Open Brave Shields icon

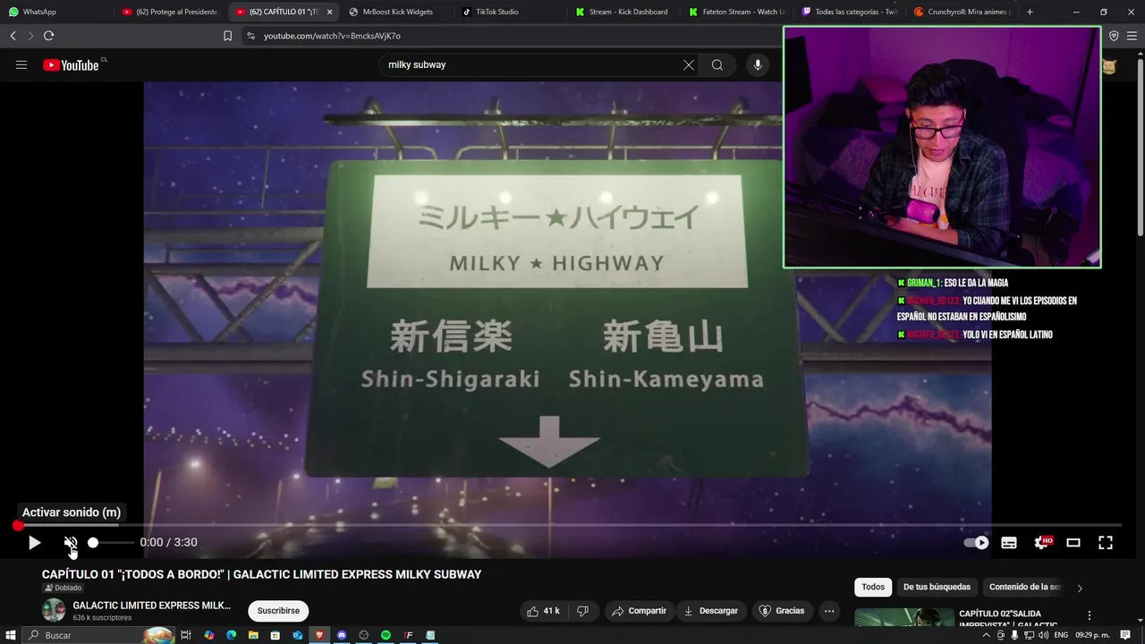(1114, 36)
